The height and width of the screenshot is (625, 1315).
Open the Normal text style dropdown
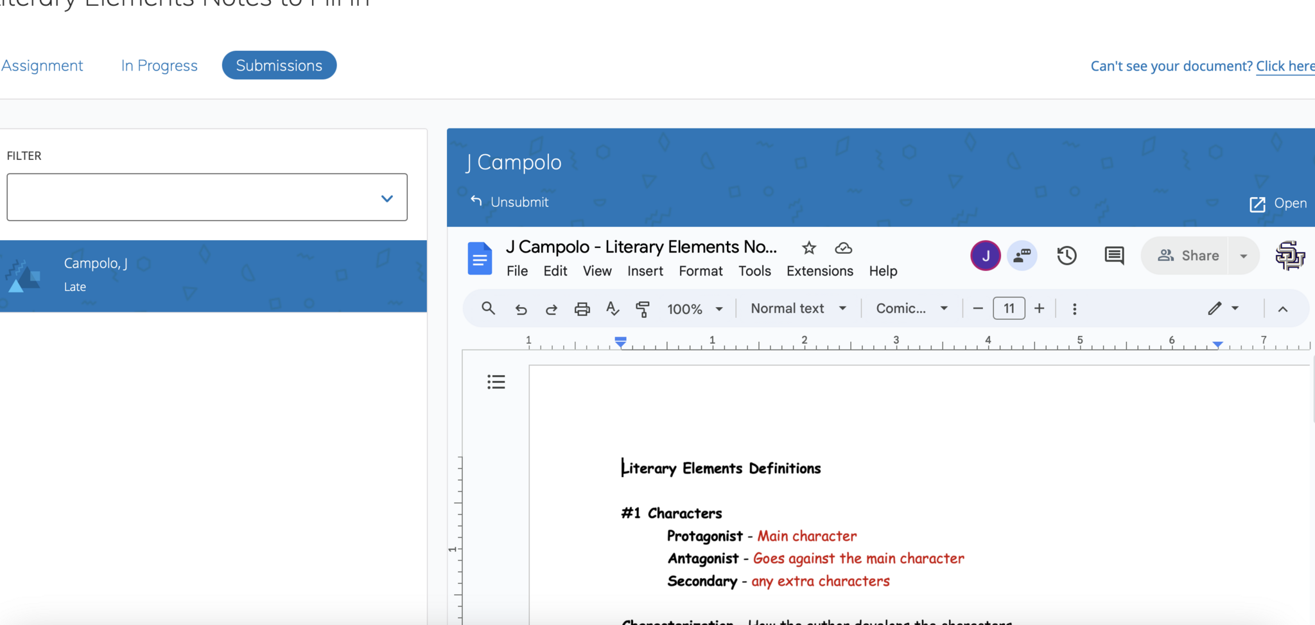coord(798,309)
